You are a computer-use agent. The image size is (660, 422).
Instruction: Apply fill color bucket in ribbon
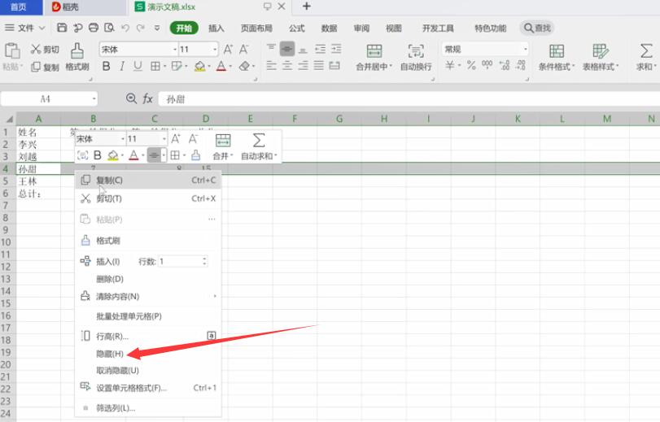click(x=200, y=66)
